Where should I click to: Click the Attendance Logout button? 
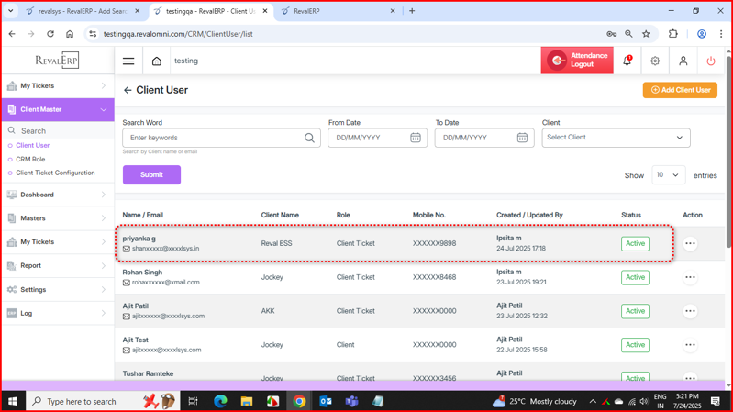[577, 61]
